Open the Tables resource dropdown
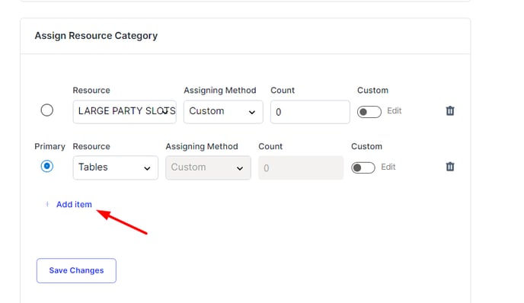 click(x=116, y=167)
